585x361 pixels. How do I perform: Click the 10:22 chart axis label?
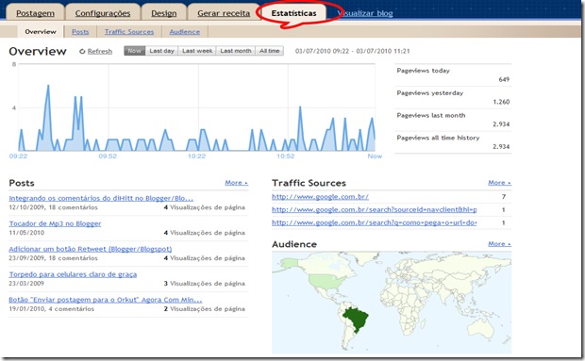[x=196, y=156]
